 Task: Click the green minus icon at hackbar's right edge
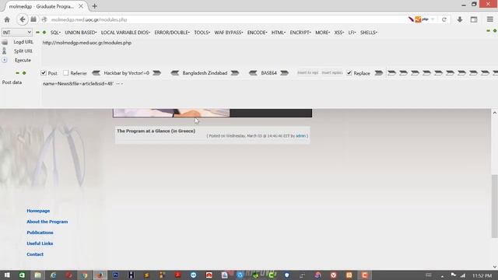coord(488,31)
